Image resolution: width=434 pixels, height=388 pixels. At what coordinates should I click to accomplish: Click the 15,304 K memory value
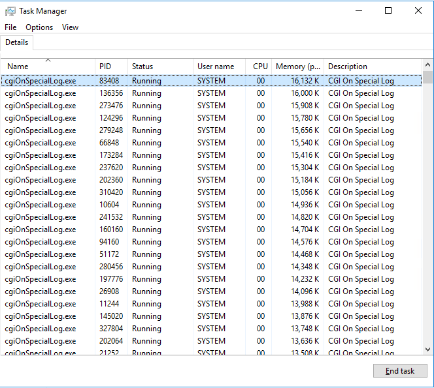(x=305, y=168)
